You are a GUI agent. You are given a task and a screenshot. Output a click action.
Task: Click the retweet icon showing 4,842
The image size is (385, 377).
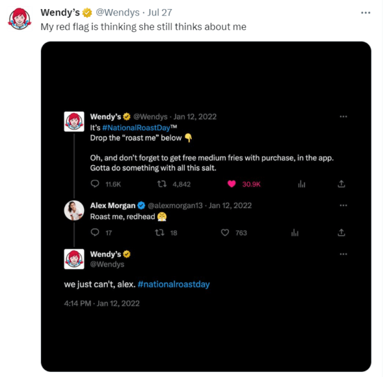tap(163, 184)
